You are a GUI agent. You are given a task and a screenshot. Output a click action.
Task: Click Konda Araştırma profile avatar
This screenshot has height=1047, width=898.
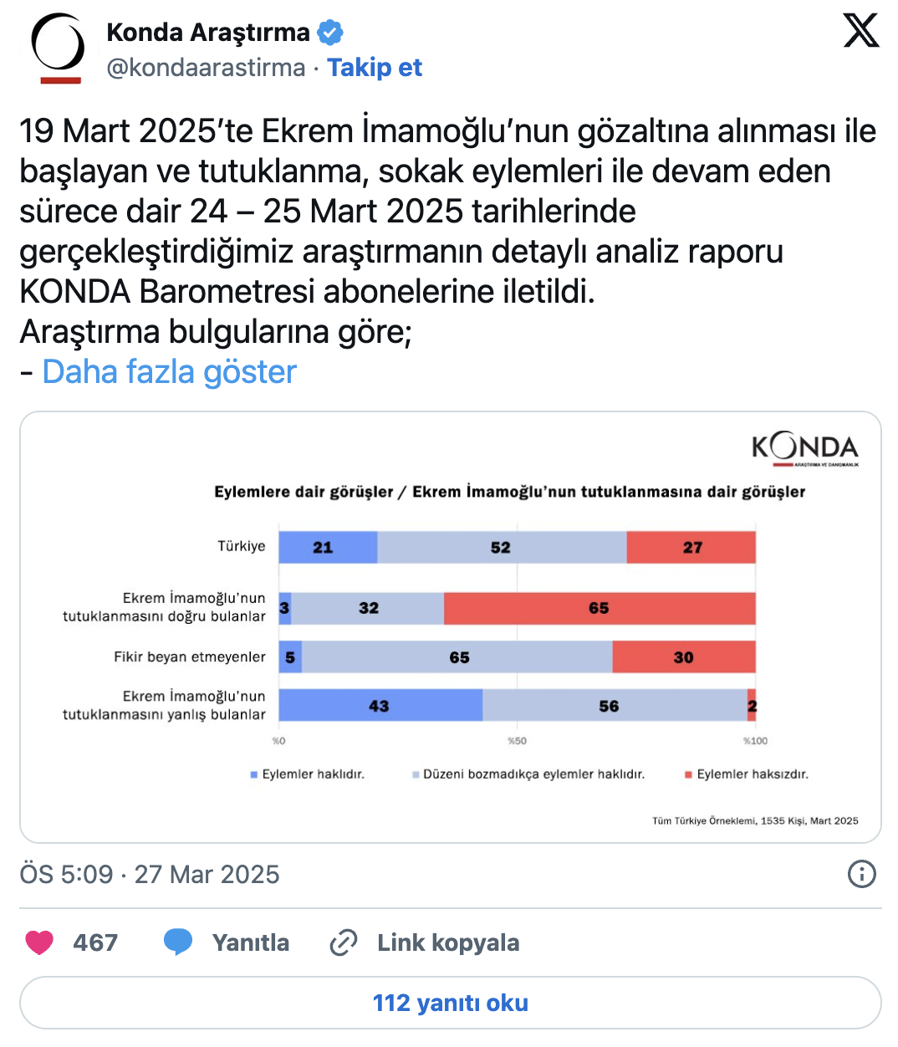click(59, 48)
